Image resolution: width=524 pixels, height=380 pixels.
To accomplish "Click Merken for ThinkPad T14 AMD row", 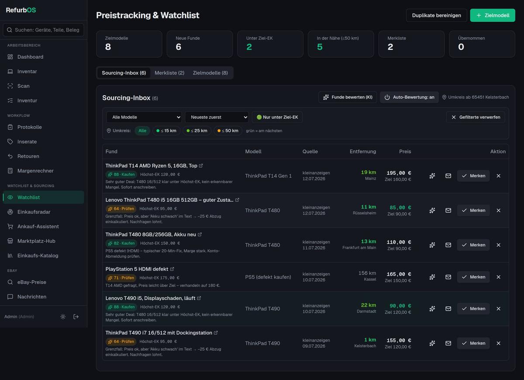I will 473,176.
